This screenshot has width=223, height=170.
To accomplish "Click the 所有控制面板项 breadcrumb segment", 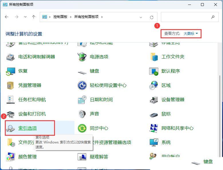I will click(x=86, y=17).
